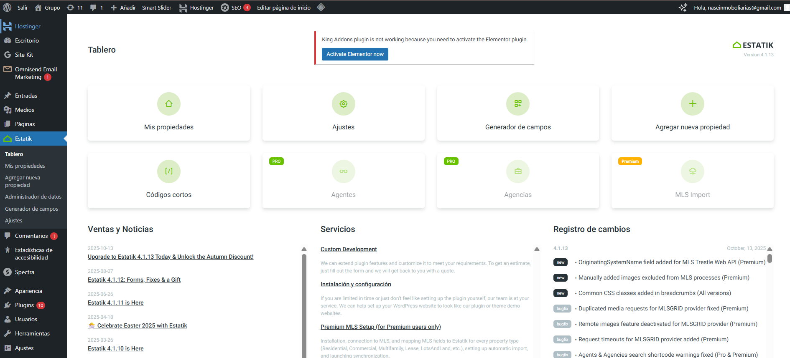790x358 pixels.
Task: Open updates icon showing 11
Action: (x=75, y=8)
